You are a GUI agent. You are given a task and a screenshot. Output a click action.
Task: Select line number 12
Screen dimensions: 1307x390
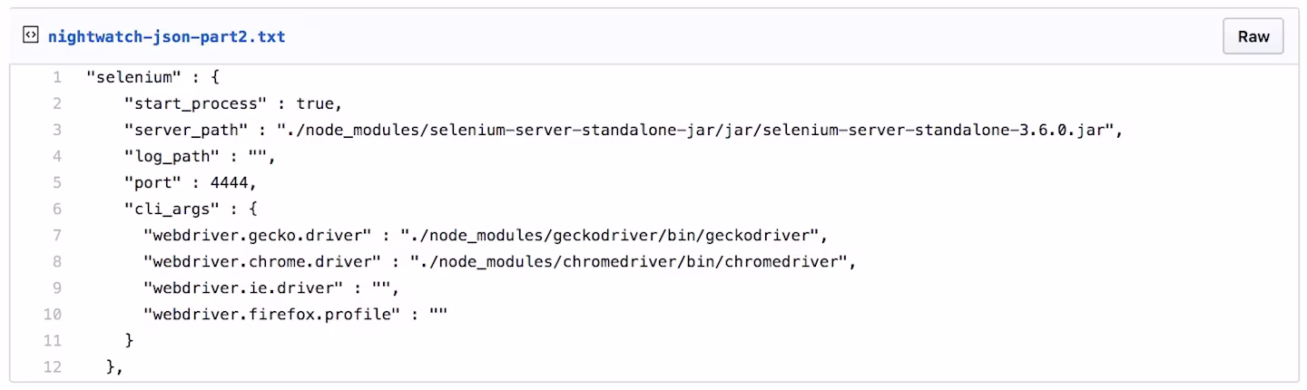pyautogui.click(x=53, y=367)
